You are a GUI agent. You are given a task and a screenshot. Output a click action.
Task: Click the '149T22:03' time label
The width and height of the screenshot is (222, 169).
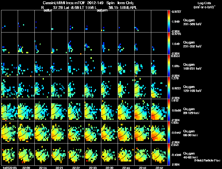click(x=9, y=168)
